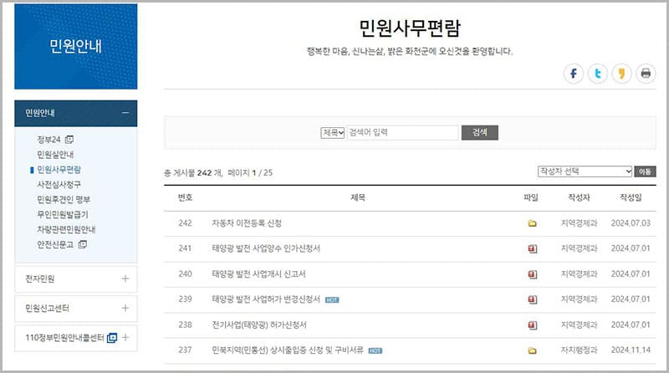Click the 검색어 입력 search field
The width and height of the screenshot is (669, 373).
(402, 132)
